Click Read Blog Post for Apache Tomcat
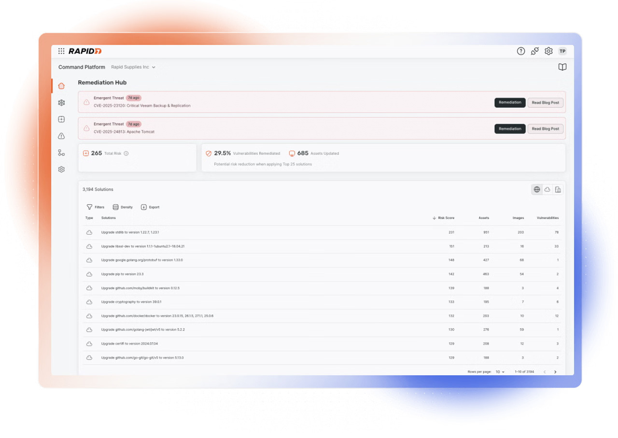The height and width of the screenshot is (438, 618). (x=545, y=129)
